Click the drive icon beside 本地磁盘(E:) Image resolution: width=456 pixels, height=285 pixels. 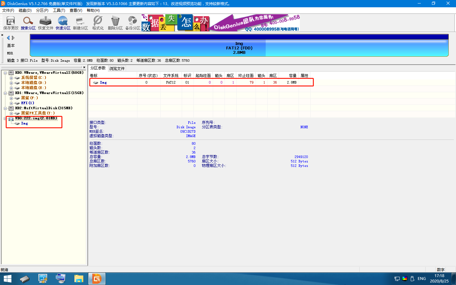pyautogui.click(x=17, y=88)
